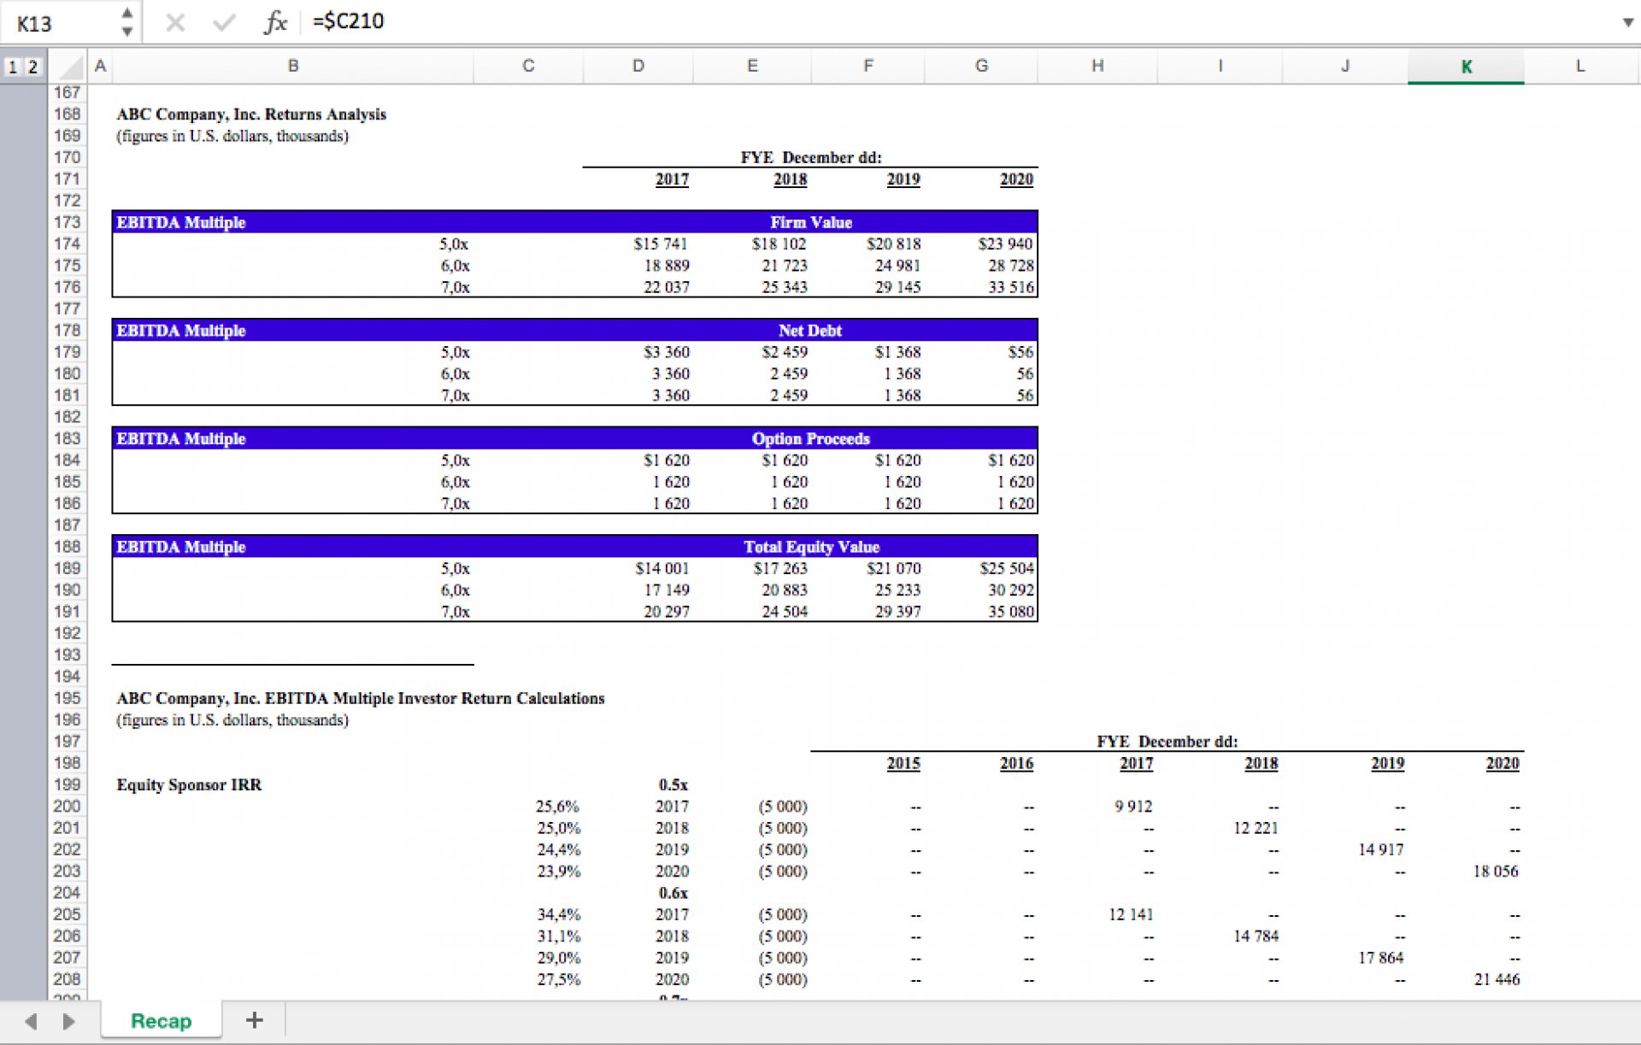Click the 2017 year header in row 171
The height and width of the screenshot is (1045, 1641).
pos(672,179)
